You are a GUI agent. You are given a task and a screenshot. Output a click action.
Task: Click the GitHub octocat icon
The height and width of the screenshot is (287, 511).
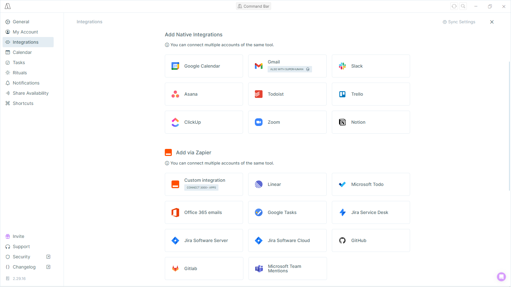342,240
